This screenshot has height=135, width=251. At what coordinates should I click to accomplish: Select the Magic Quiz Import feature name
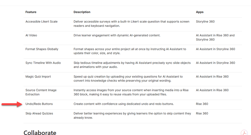pyautogui.click(x=38, y=77)
